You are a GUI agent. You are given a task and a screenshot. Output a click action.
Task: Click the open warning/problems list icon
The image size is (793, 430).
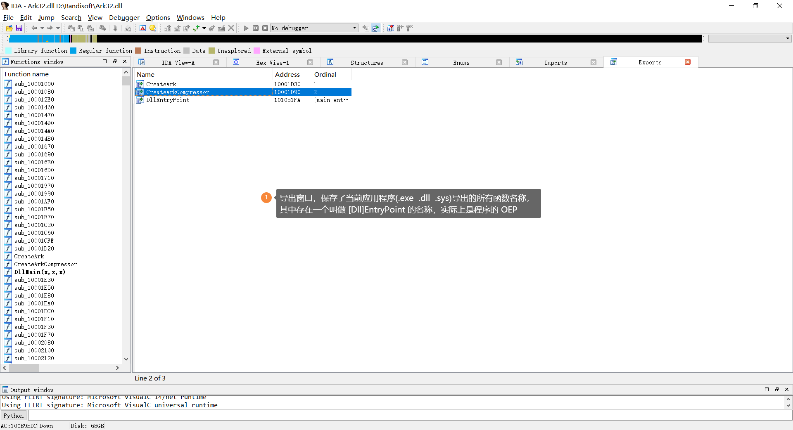(142, 28)
